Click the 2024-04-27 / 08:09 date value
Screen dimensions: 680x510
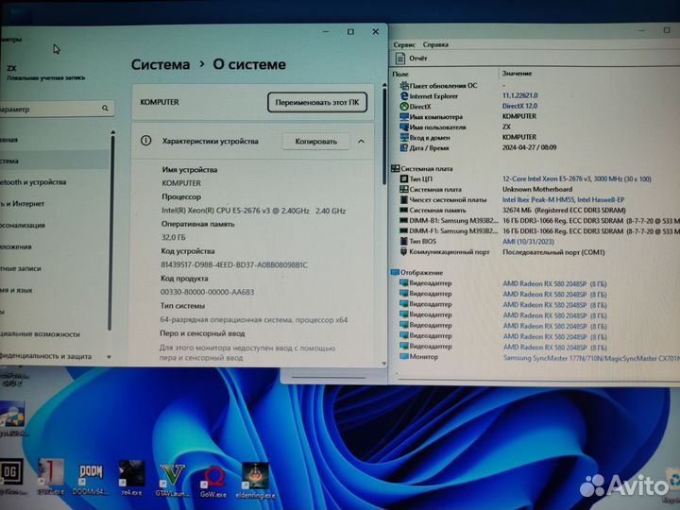[529, 147]
